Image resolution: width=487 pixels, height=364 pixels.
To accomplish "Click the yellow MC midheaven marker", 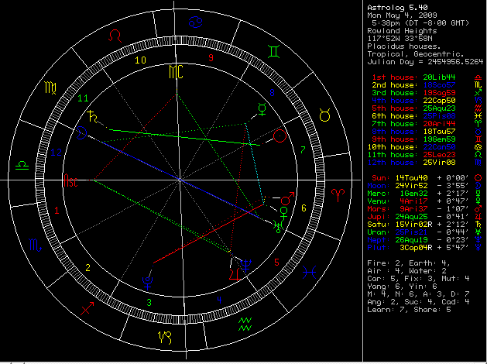I will [177, 72].
